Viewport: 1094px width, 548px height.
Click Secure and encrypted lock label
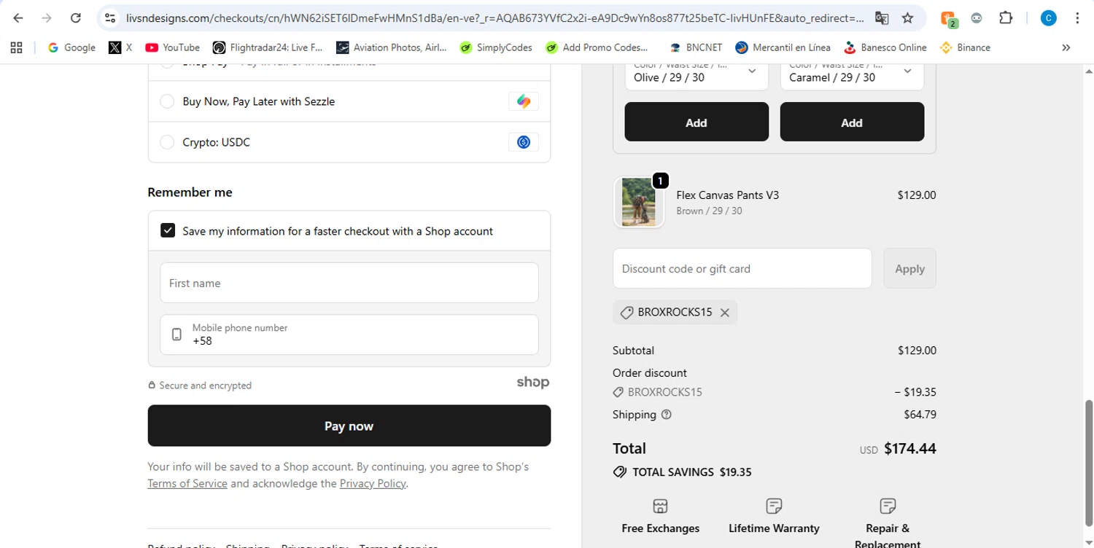click(200, 385)
